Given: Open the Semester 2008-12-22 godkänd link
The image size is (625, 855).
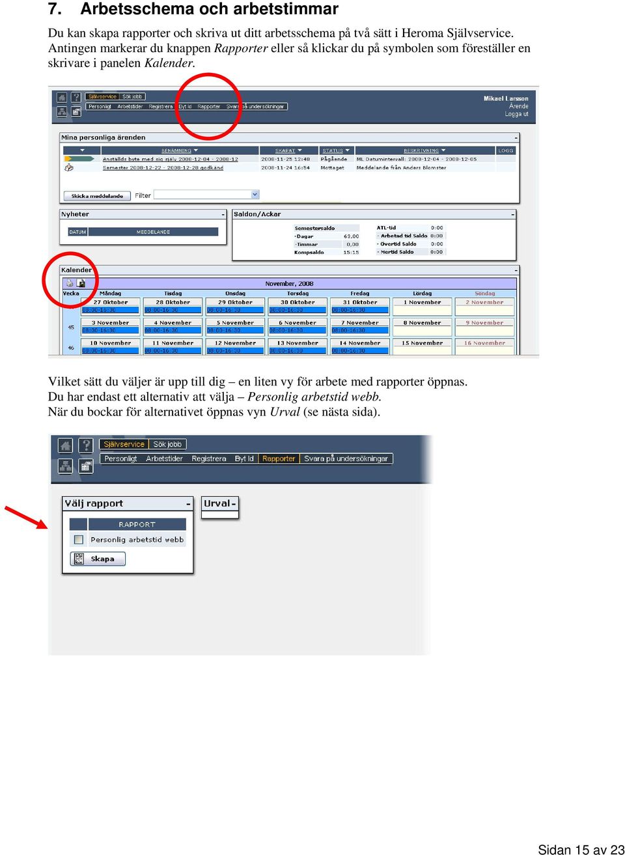Looking at the screenshot, I should click(x=163, y=167).
